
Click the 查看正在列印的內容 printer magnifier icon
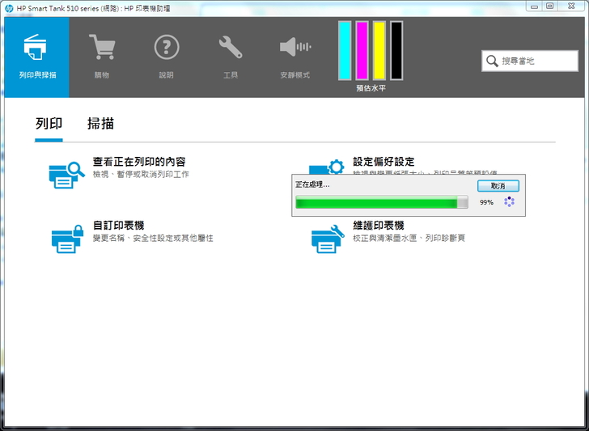(66, 175)
